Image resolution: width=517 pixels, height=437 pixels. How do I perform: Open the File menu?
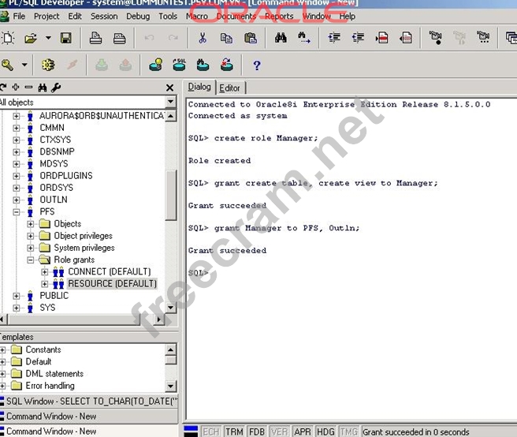point(19,17)
